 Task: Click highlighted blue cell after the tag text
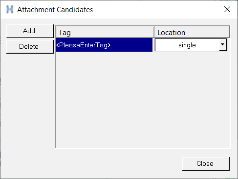click(x=131, y=45)
